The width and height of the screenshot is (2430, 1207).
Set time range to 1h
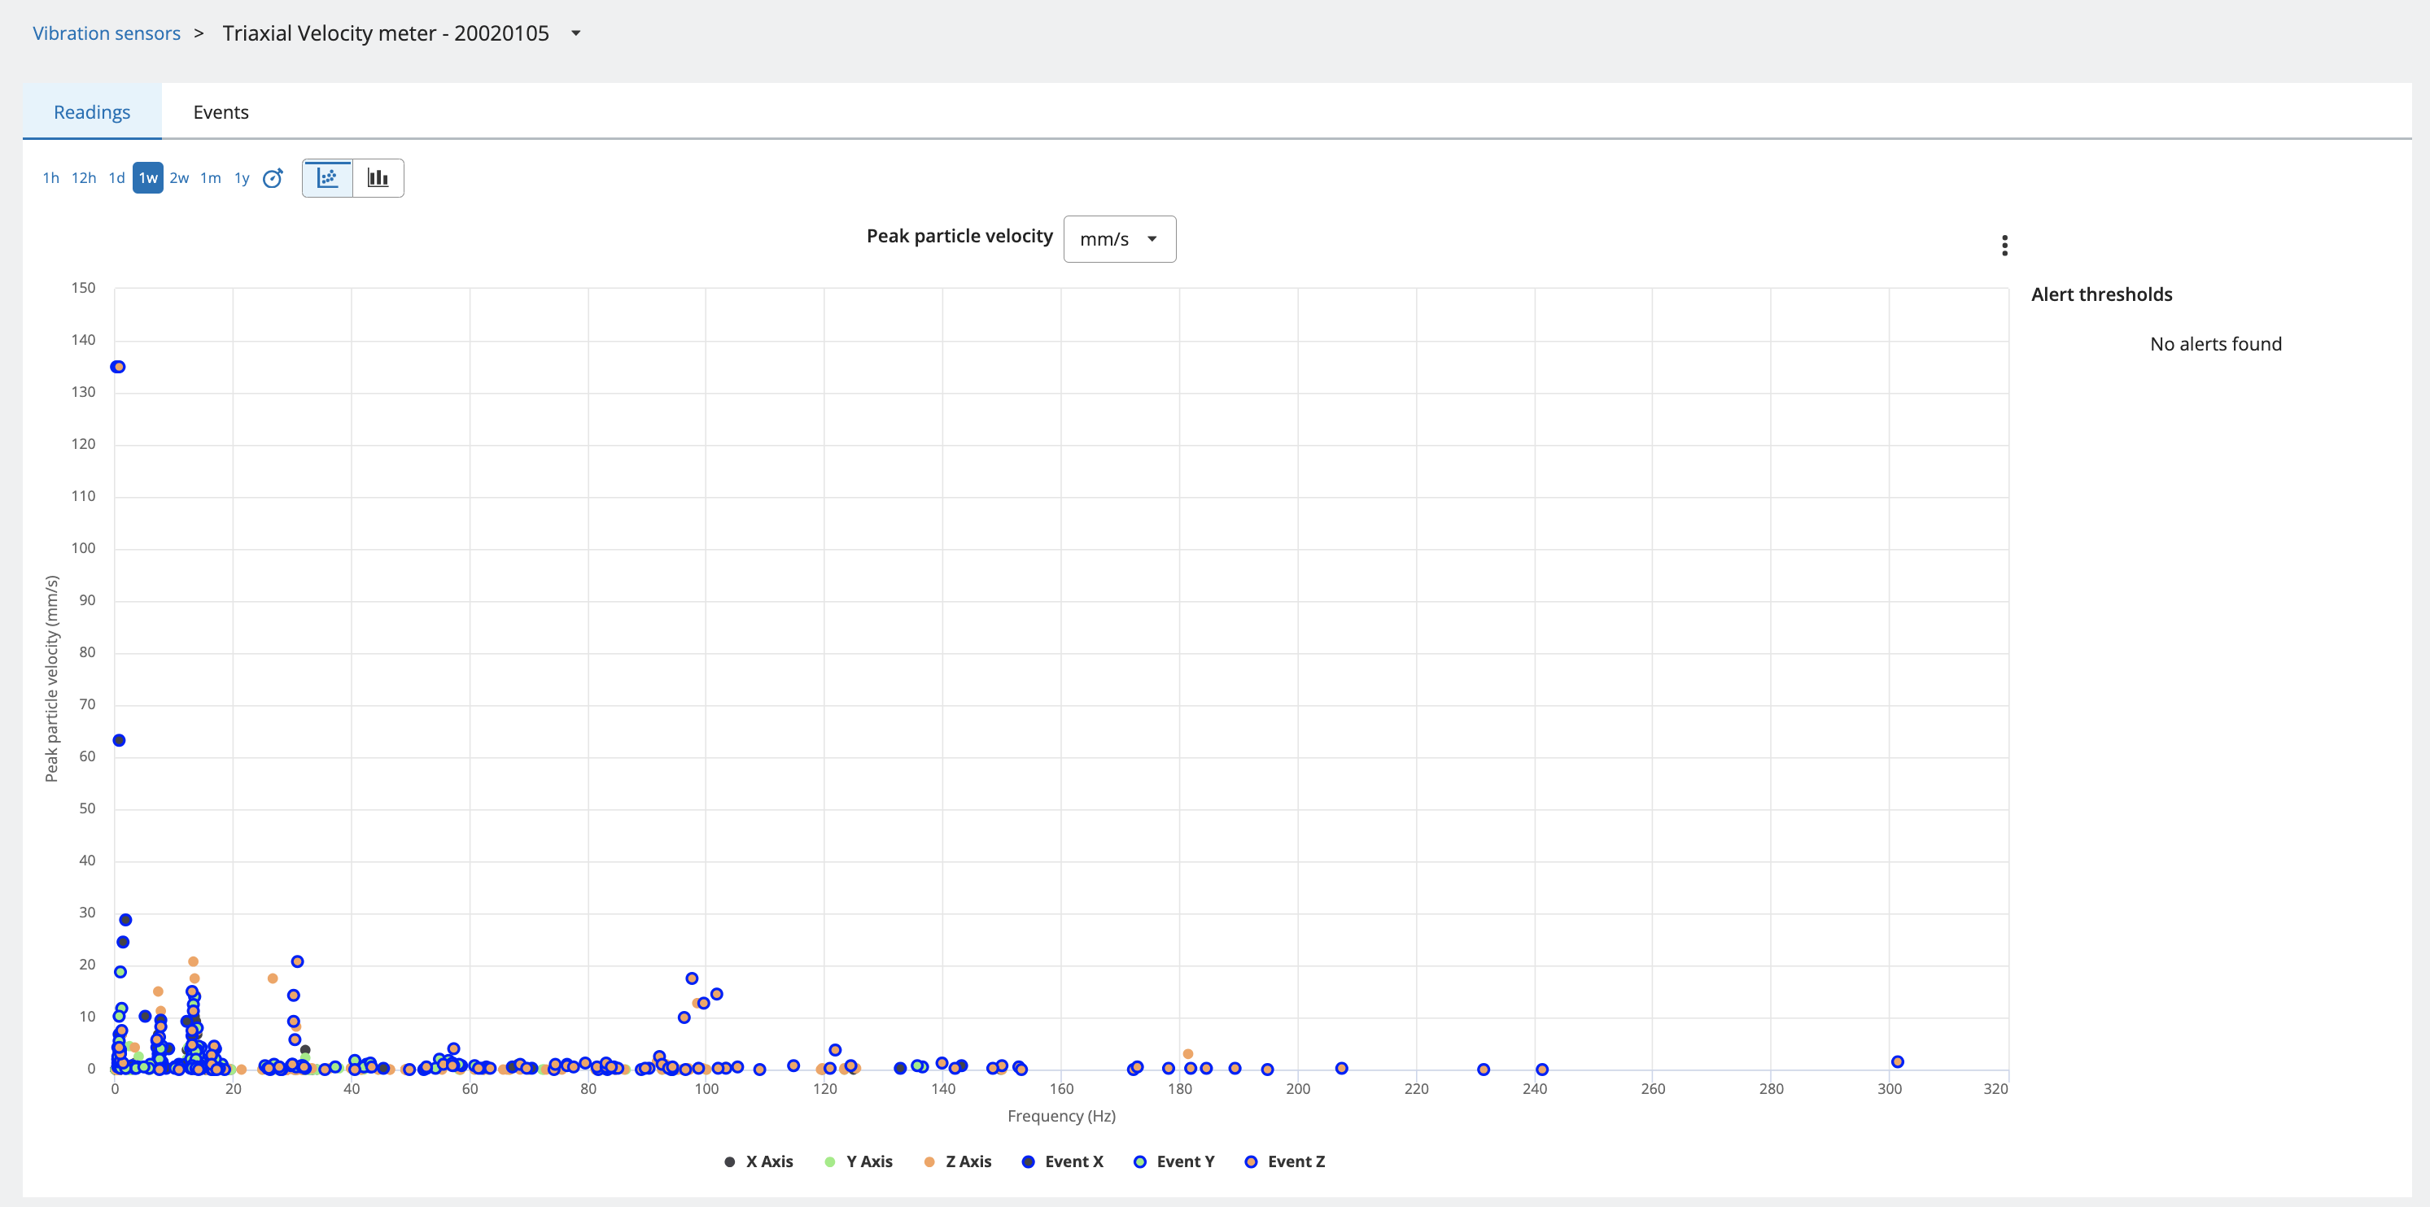pos(51,178)
